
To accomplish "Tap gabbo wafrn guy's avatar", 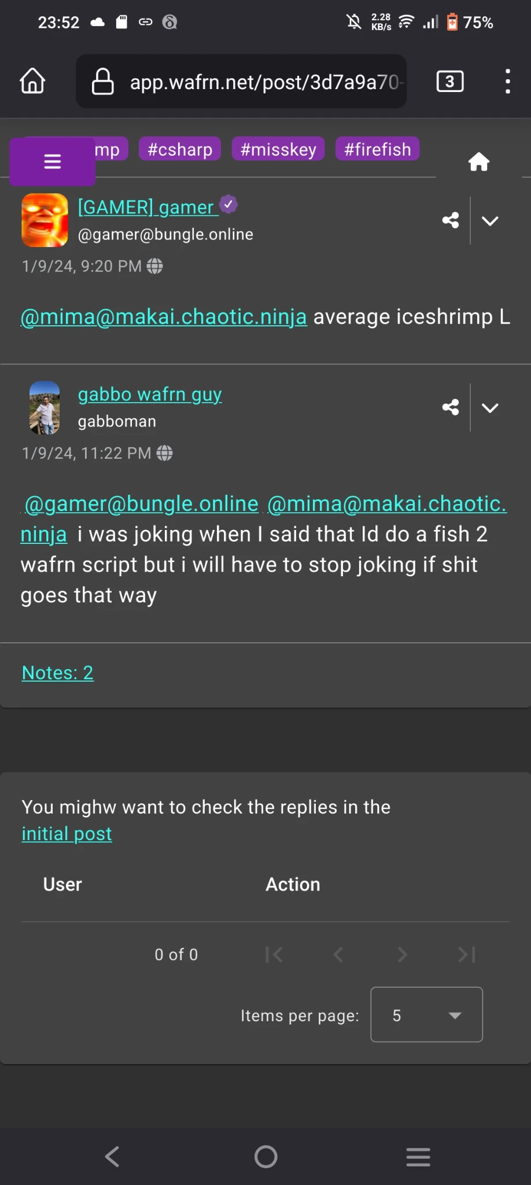I will click(45, 407).
